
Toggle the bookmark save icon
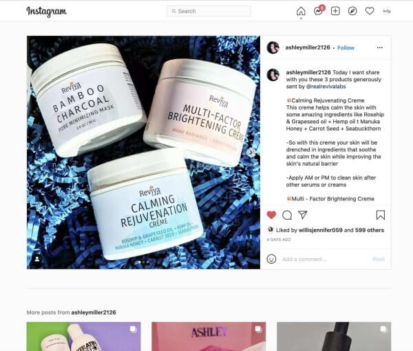pos(381,215)
